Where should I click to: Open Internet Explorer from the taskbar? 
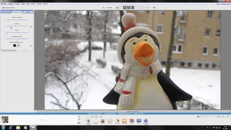click(10, 127)
